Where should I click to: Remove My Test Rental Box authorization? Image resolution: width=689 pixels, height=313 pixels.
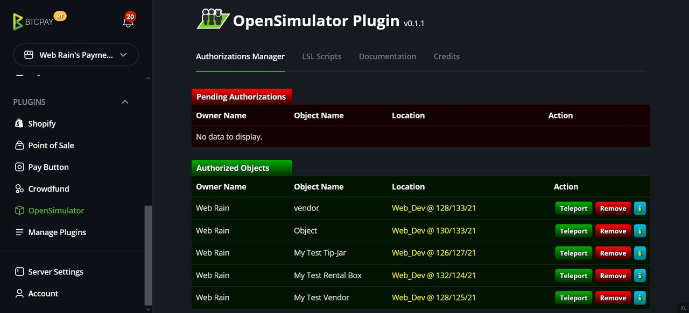(613, 275)
